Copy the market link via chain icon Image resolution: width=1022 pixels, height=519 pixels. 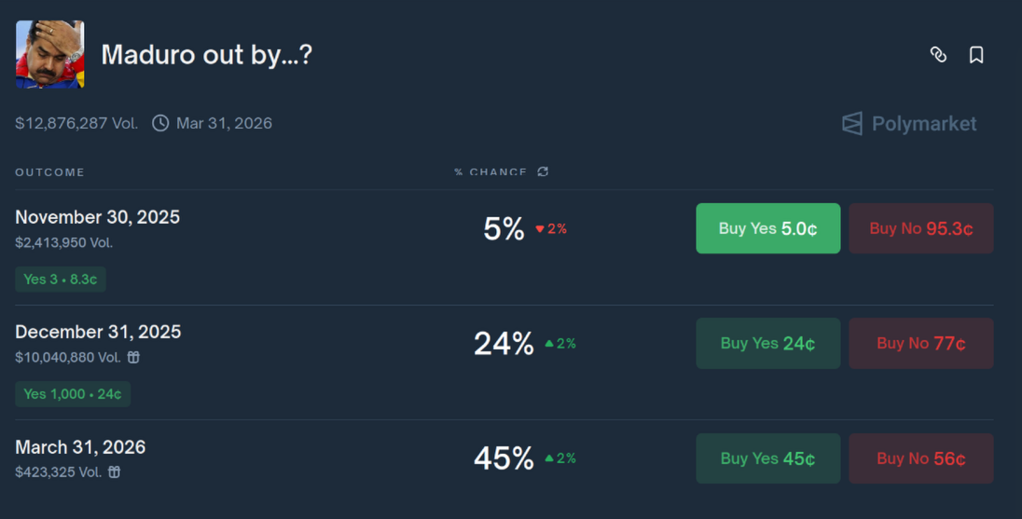938,55
